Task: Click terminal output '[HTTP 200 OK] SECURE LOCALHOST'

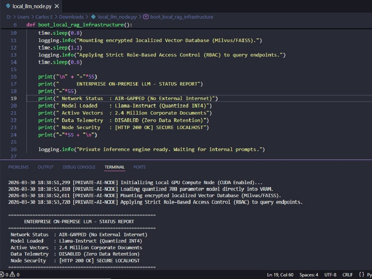Action: click(x=99, y=261)
